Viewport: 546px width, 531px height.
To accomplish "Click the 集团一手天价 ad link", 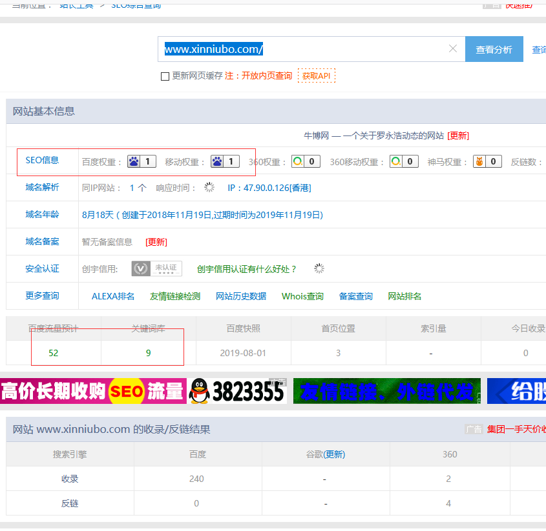I will (x=516, y=429).
